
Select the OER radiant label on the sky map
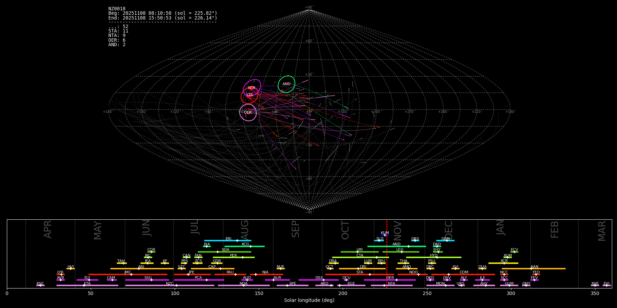coord(248,113)
